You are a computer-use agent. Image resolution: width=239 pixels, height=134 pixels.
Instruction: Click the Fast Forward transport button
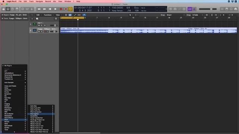(x=44, y=9)
